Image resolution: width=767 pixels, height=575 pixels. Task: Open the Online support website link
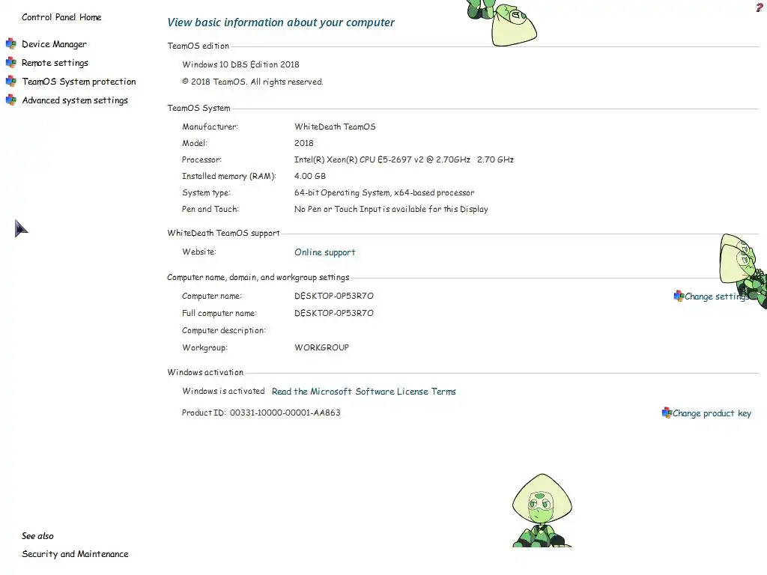click(x=325, y=252)
